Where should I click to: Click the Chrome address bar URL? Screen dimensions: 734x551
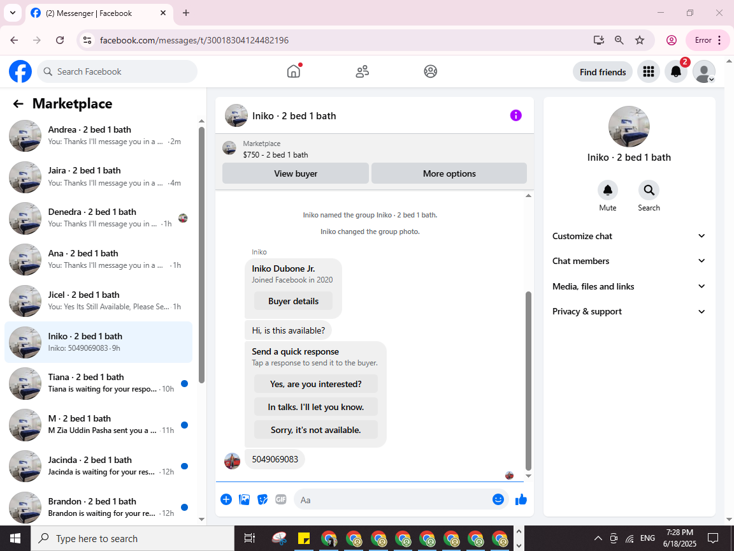[194, 40]
